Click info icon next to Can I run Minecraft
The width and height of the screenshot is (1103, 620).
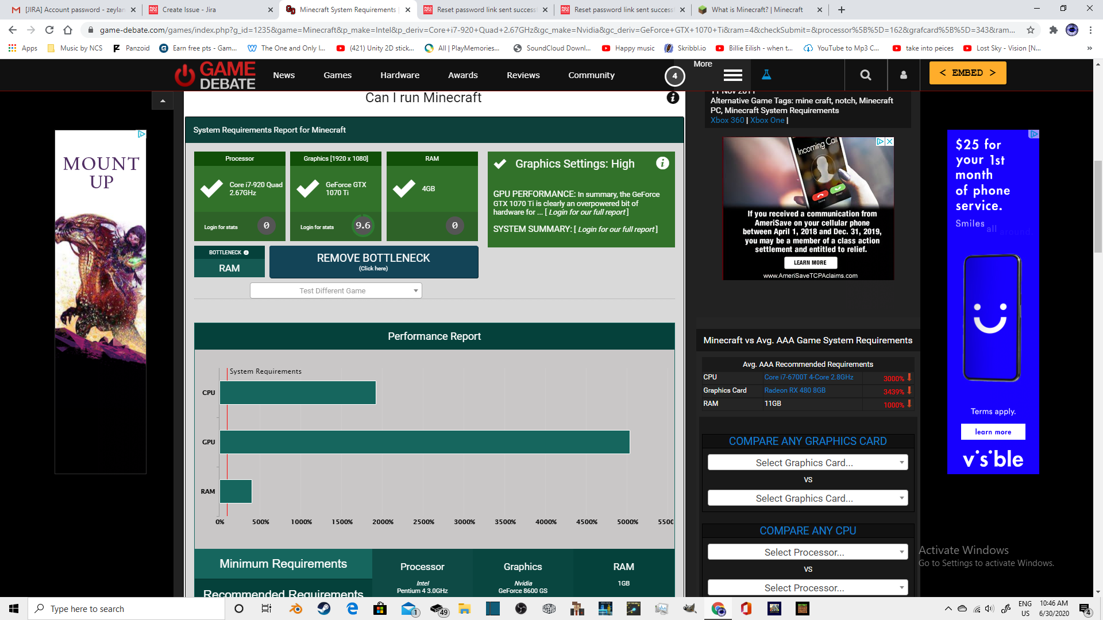click(673, 98)
